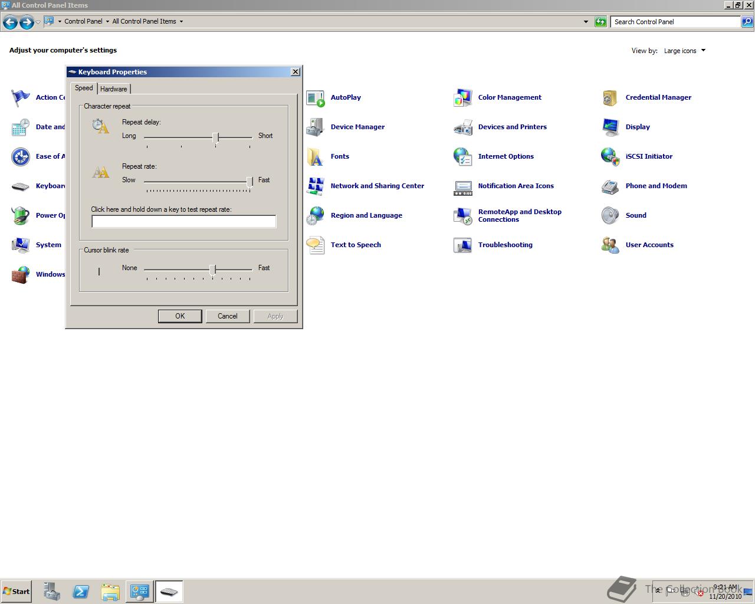Open the Fonts folder icon
Screen dimensions: 755x604
point(316,157)
